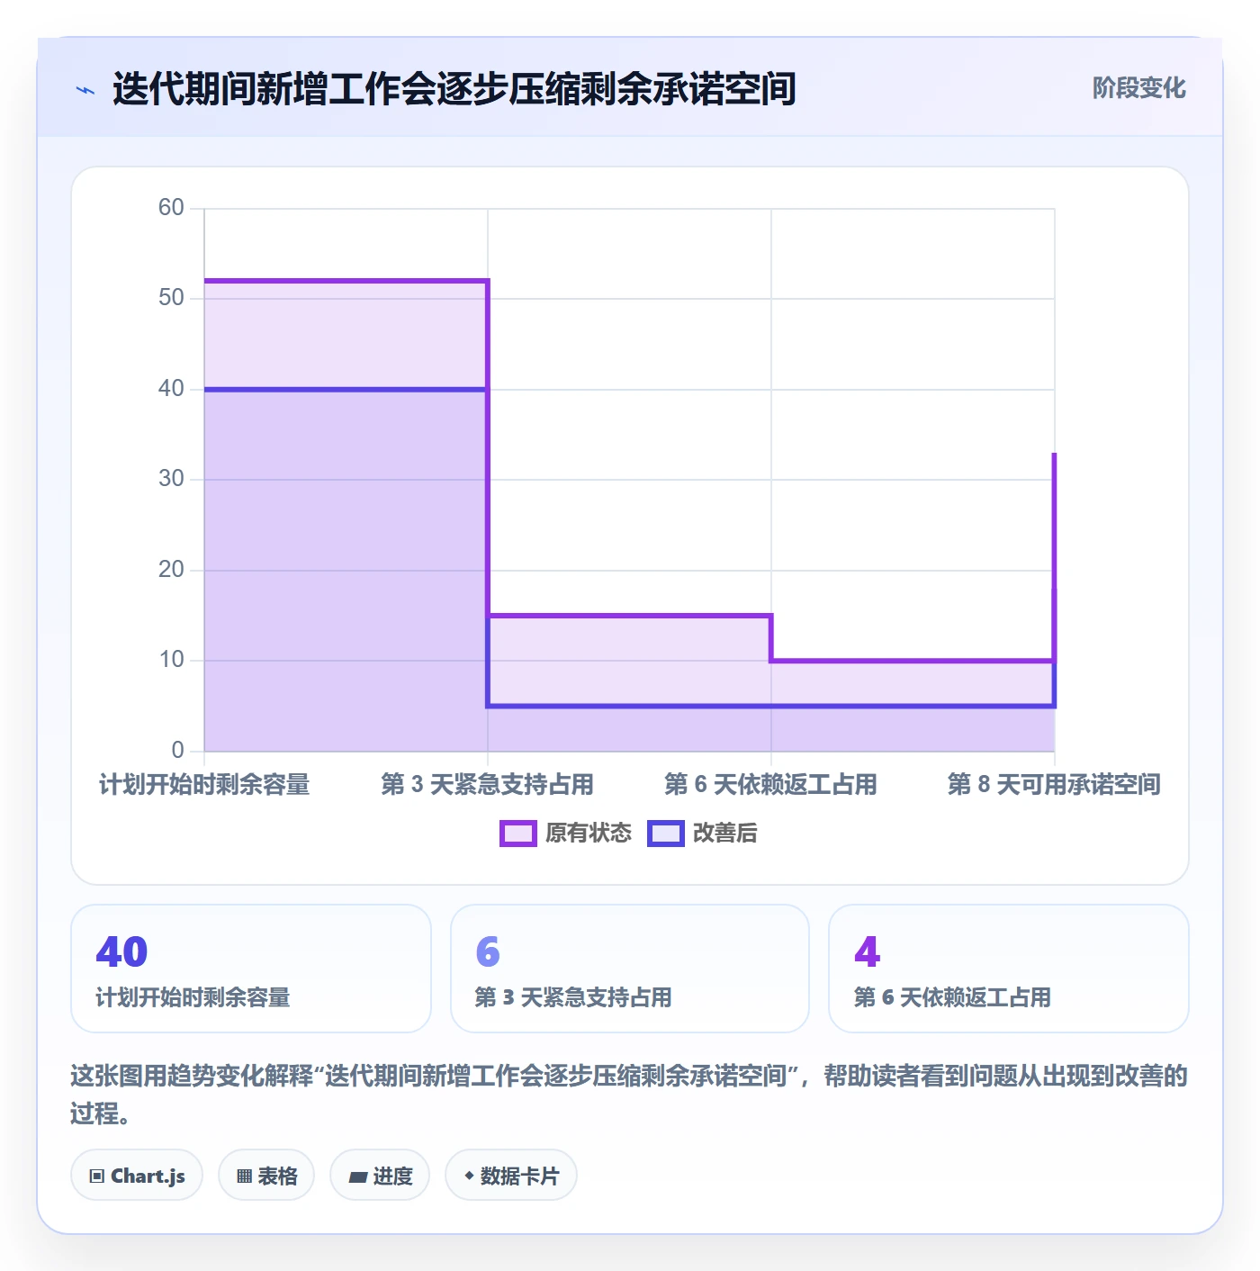1260x1271 pixels.
Task: Click the diamond icon in the 数据卡片 chip
Action: tap(469, 1176)
